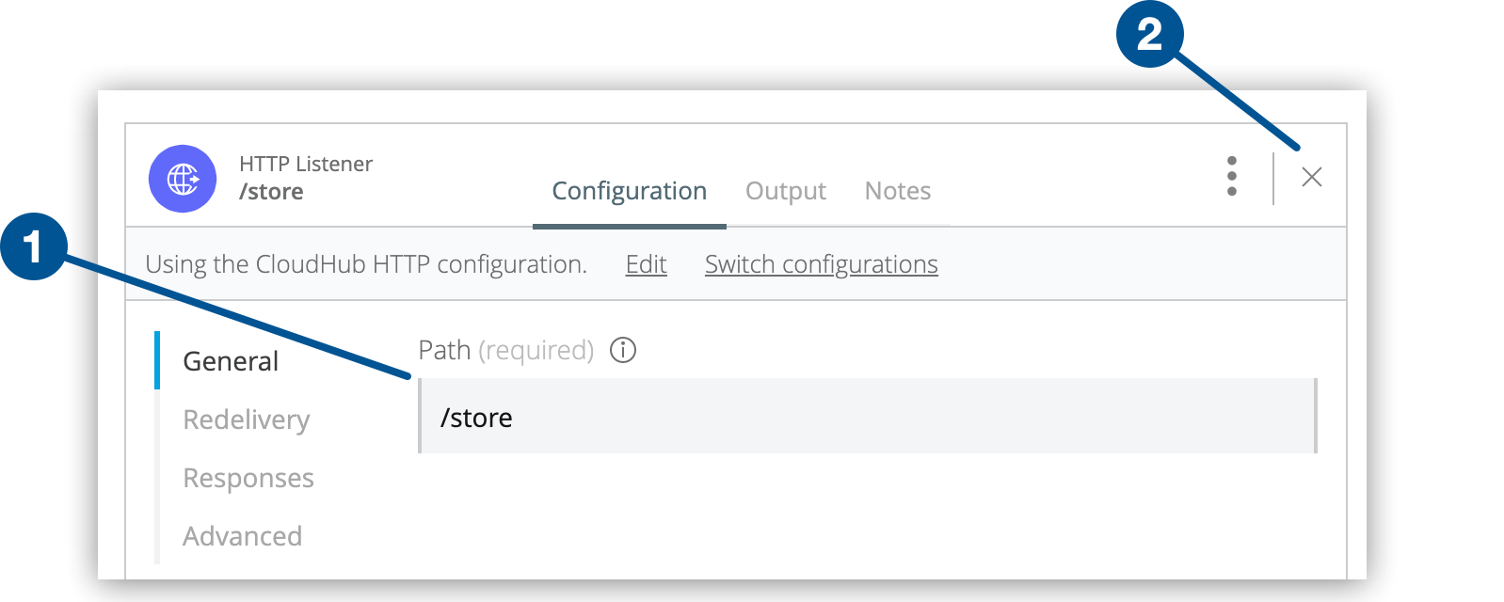The image size is (1504, 602).
Task: Click the info icon next to Path
Action: pyautogui.click(x=623, y=350)
